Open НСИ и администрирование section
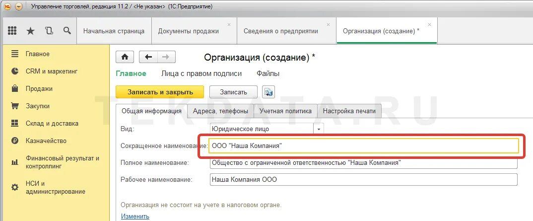Image resolution: width=533 pixels, height=221 pixels. 56,188
